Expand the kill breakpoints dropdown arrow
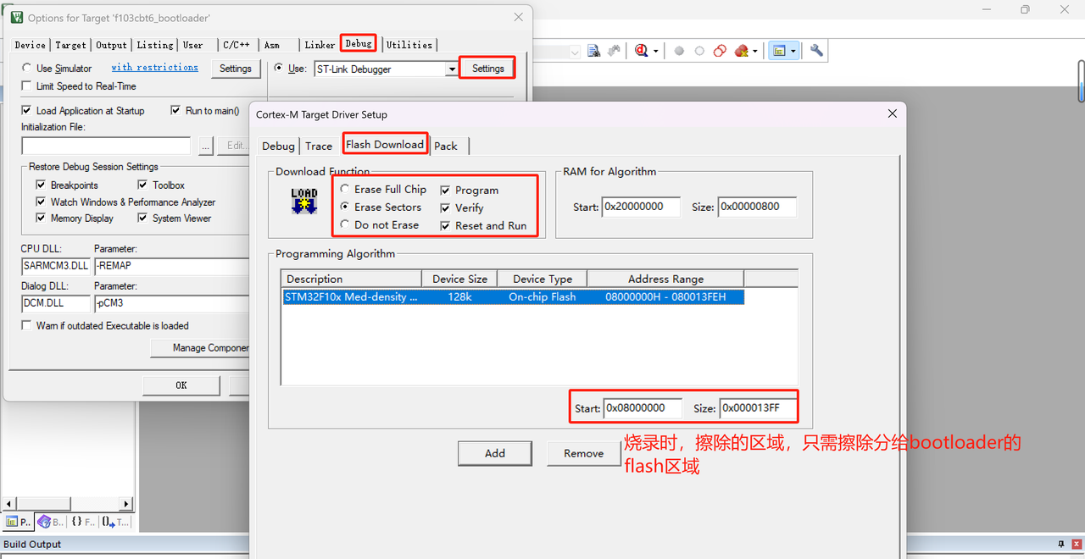1085x559 pixels. pos(754,52)
